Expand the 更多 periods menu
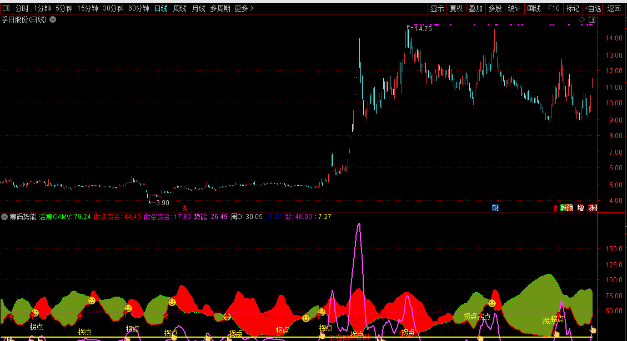 pos(244,8)
